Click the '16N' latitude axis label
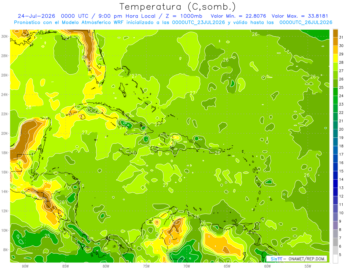349x270 pixels. pos(5,172)
